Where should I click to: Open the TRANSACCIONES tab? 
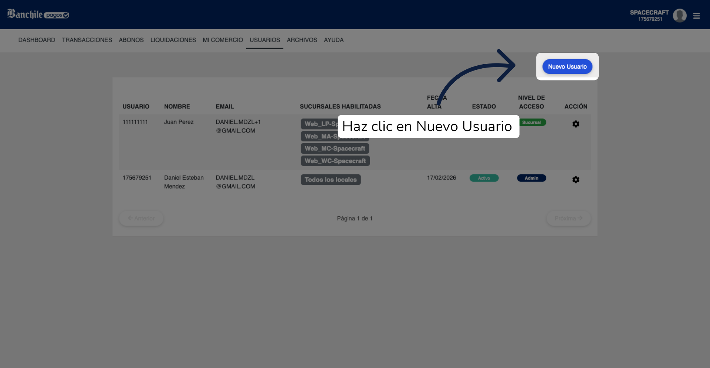[87, 40]
